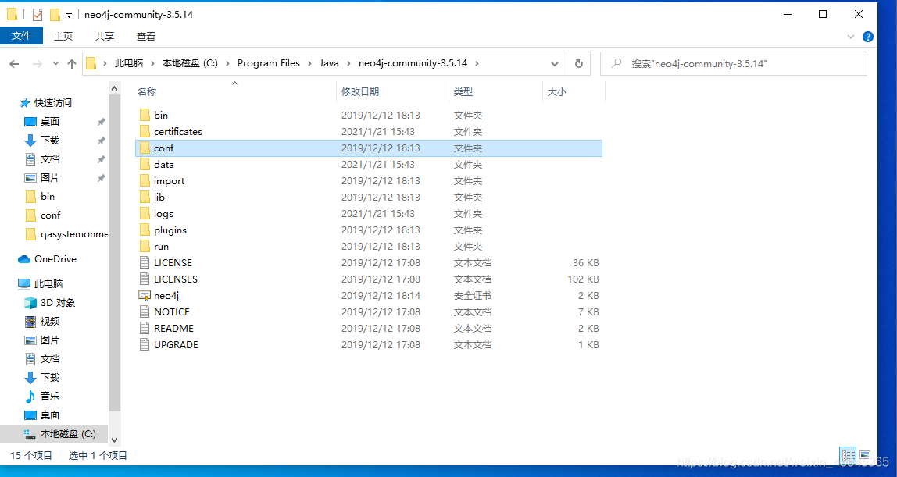Open the 共享 ribbon tab

click(x=104, y=36)
